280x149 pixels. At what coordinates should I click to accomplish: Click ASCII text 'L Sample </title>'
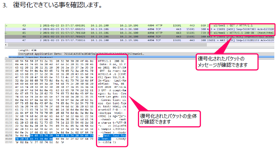click(112, 129)
